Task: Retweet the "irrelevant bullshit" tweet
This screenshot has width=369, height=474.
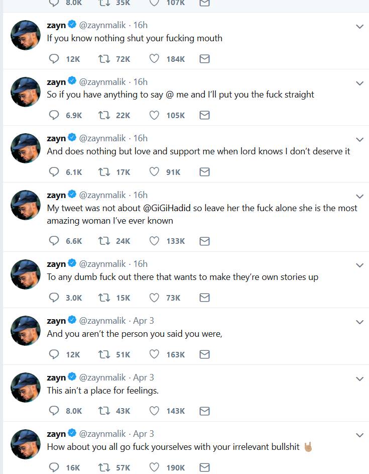Action: [104, 467]
